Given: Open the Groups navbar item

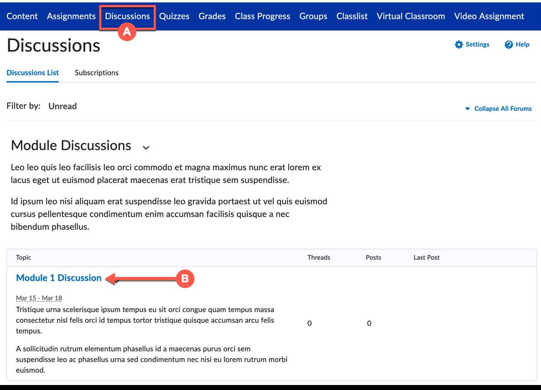Looking at the screenshot, I should coord(313,16).
